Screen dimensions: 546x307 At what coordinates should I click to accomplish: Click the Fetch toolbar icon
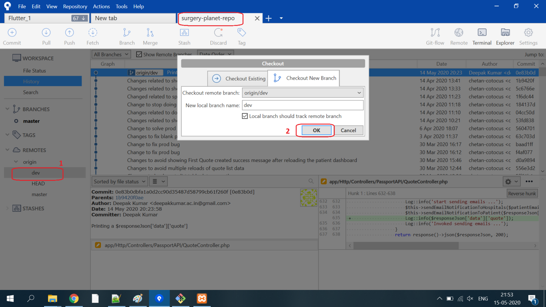click(93, 37)
